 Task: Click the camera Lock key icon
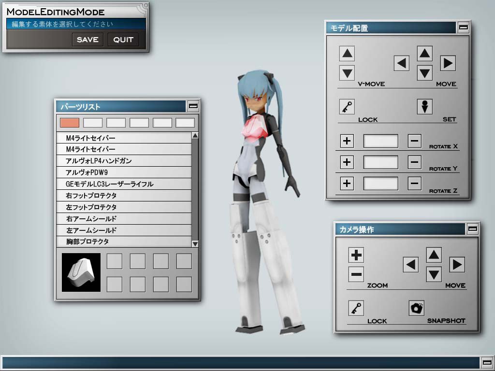356,308
